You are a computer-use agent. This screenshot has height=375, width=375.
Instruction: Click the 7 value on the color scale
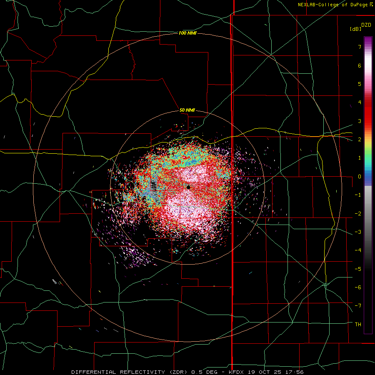[x=360, y=47]
